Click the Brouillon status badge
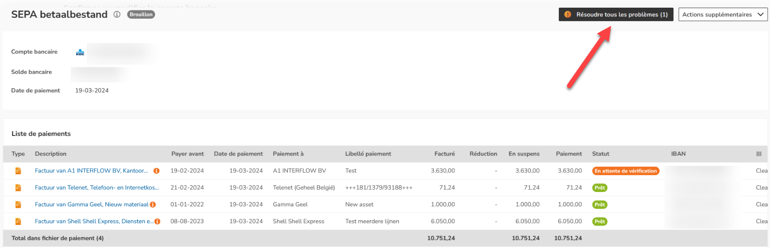 (141, 14)
